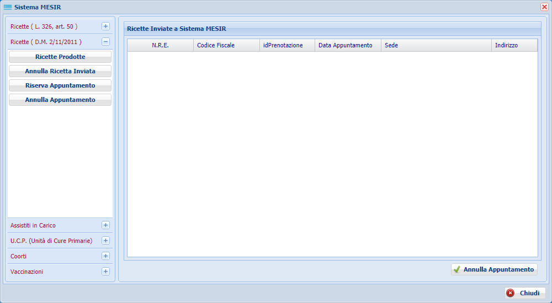Click the Ricette (D.M. 2/11/2011) section title
Image resolution: width=552 pixels, height=303 pixels.
tap(46, 42)
